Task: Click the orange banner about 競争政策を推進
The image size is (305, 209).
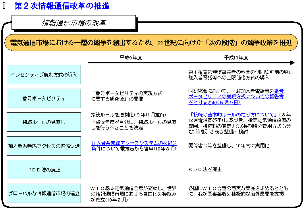Action: coord(151,43)
